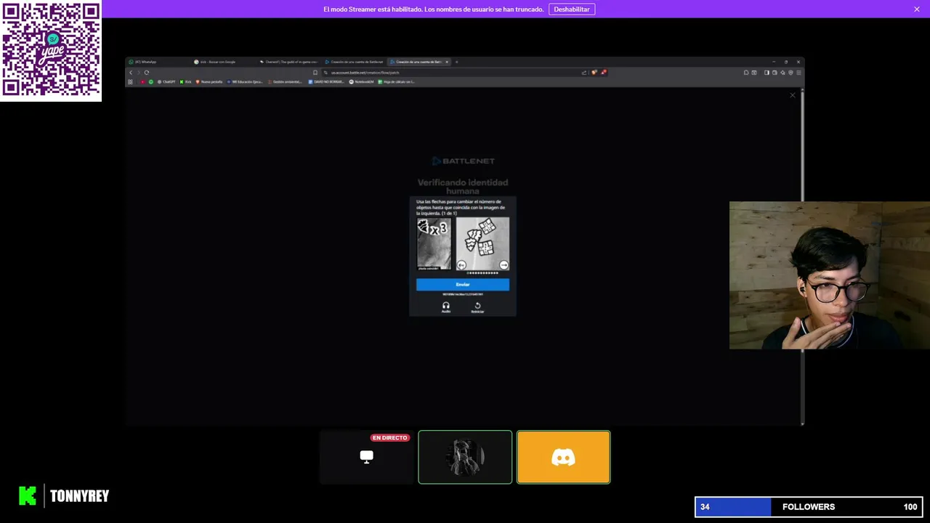
Task: Open the Overwolf guild browser tab
Action: point(289,62)
